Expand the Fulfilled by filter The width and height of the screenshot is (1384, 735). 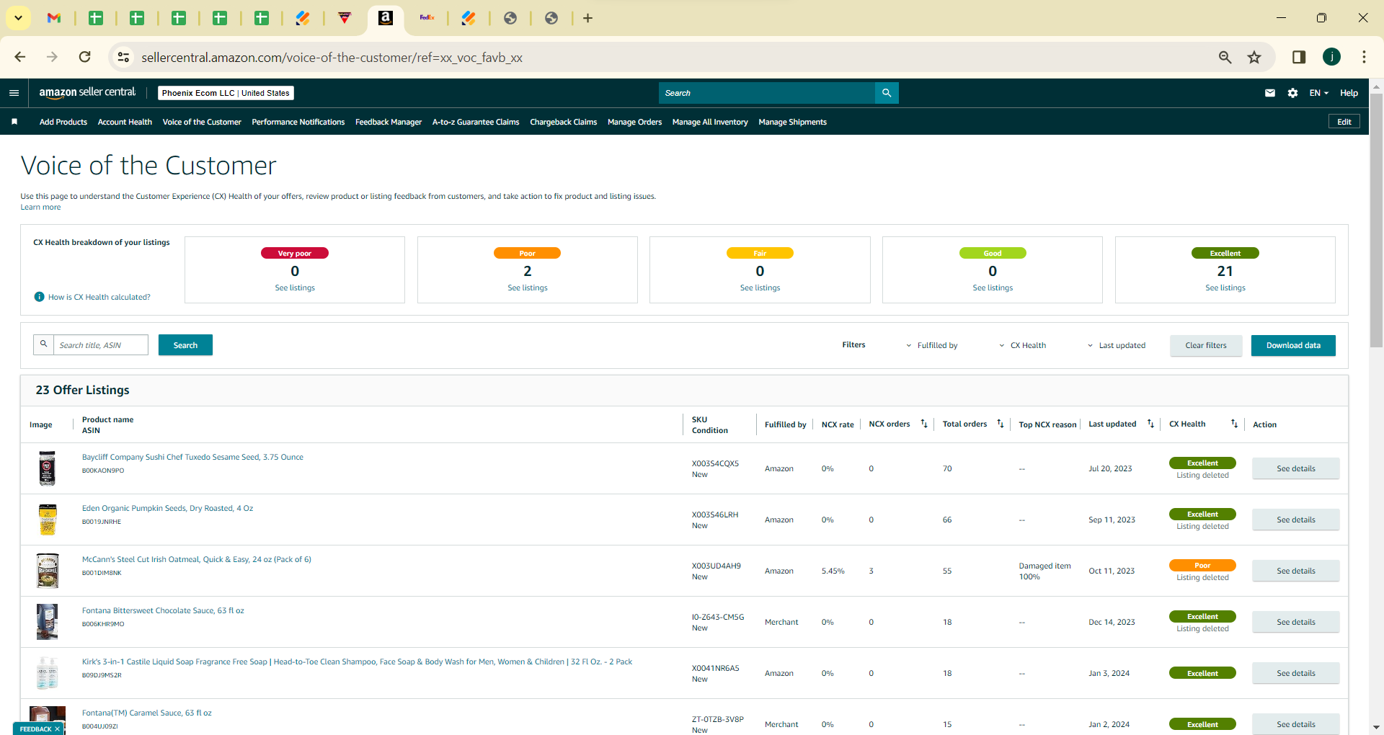click(932, 345)
